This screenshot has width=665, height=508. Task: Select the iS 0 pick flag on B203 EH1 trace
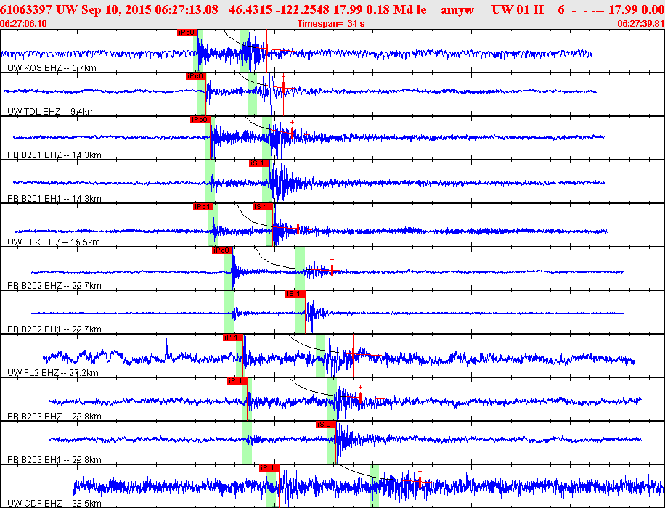326,425
